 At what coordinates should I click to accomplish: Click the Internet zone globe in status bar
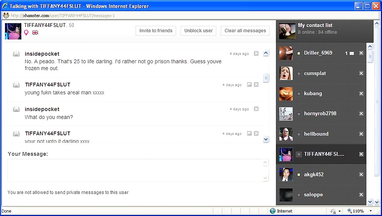tap(273, 211)
